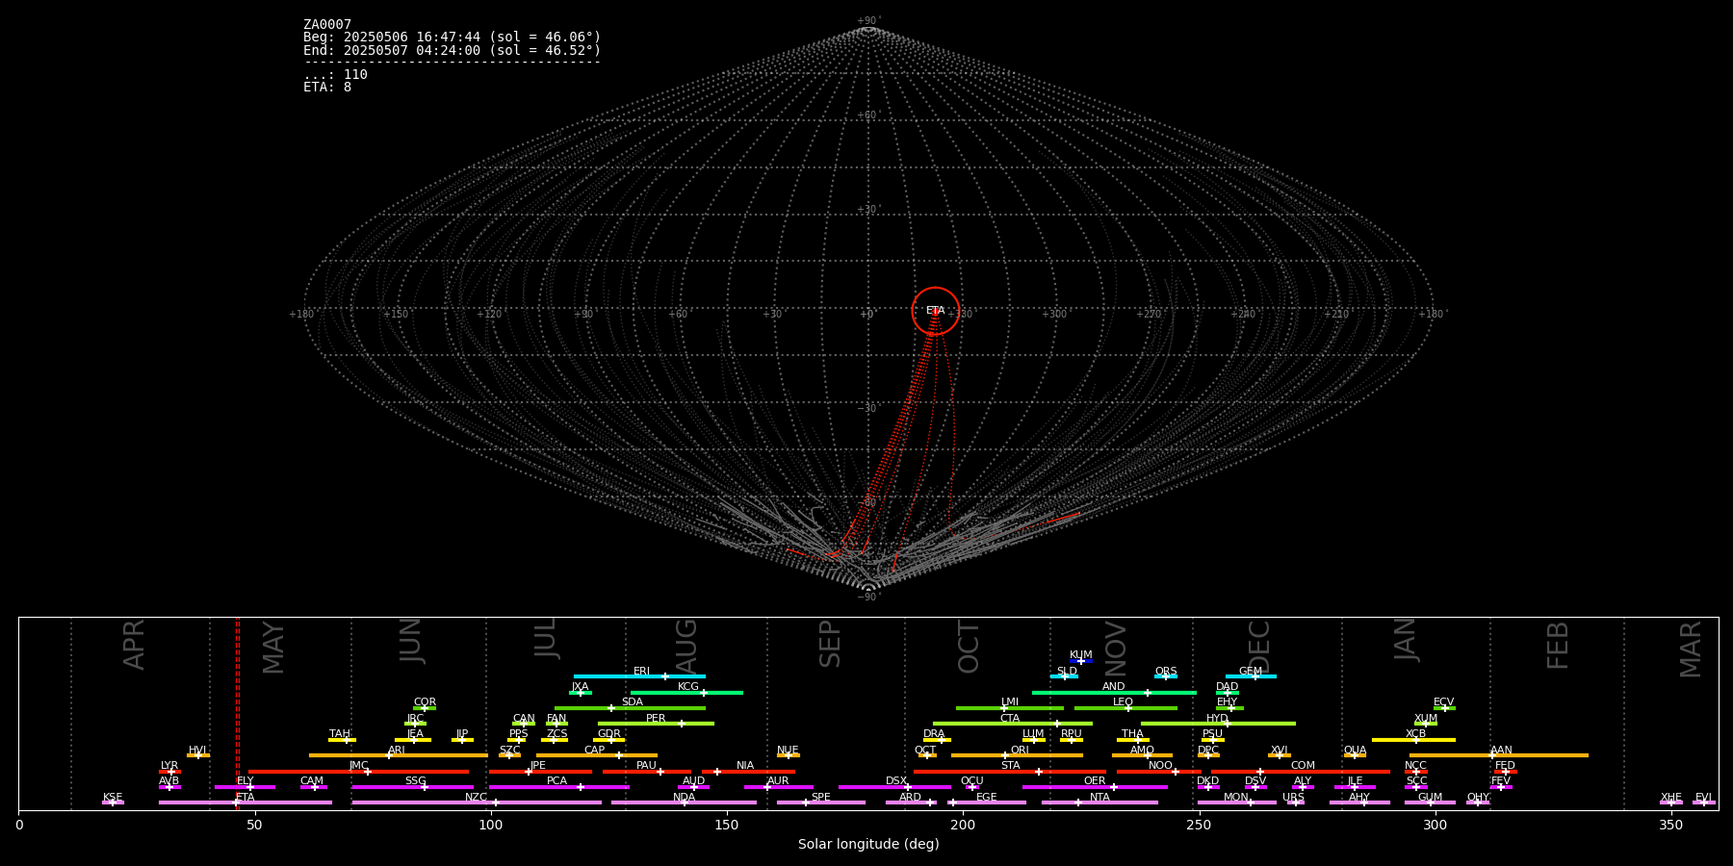Viewport: 1733px width, 866px height.
Task: Click the APR month label
Action: click(x=135, y=645)
